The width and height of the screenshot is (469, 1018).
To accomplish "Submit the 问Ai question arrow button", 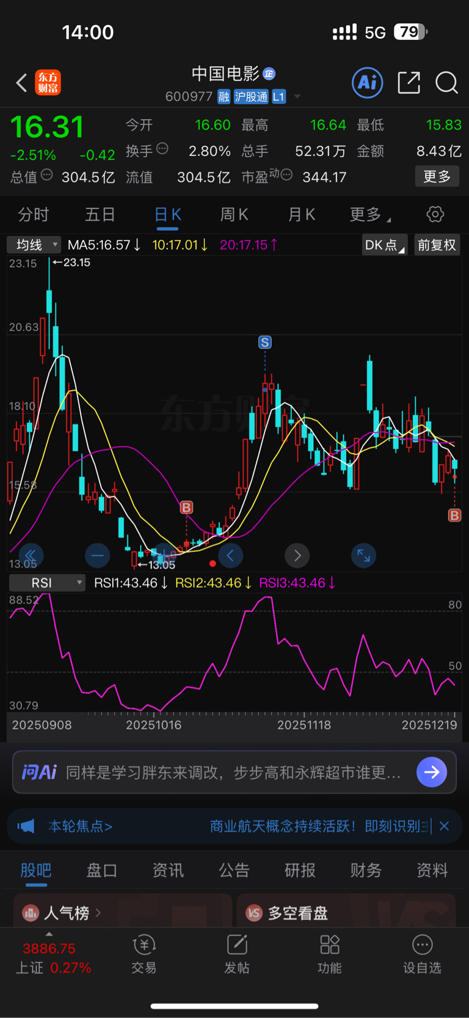I will (432, 772).
